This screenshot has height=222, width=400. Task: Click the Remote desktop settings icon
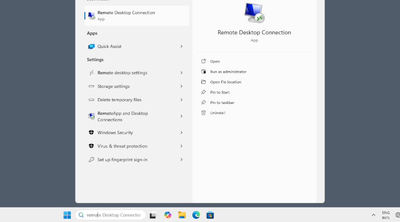tap(91, 73)
